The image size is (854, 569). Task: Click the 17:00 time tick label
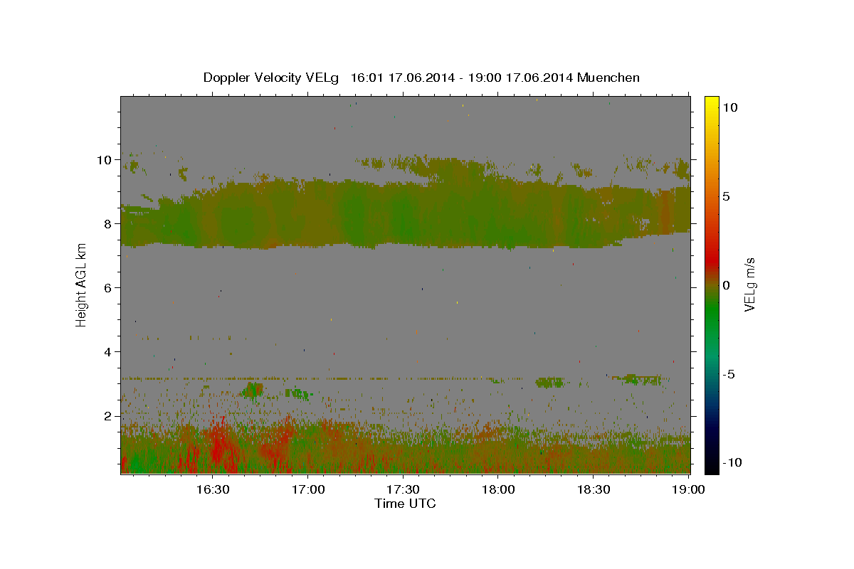307,489
